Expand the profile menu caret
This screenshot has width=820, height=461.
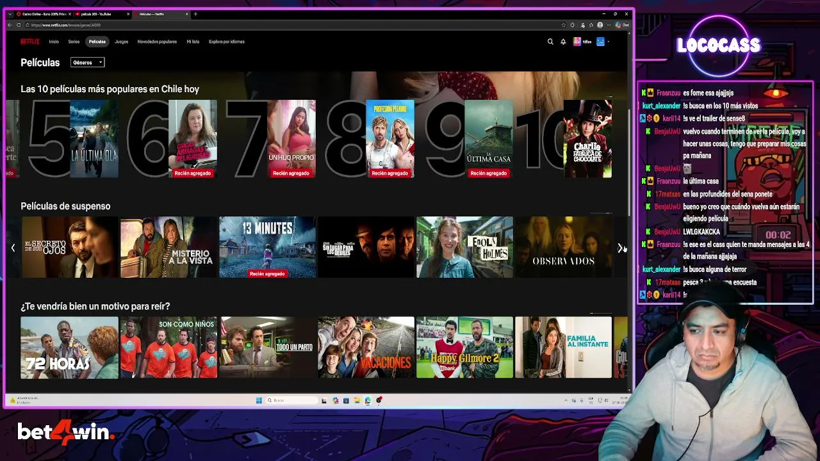tap(608, 42)
